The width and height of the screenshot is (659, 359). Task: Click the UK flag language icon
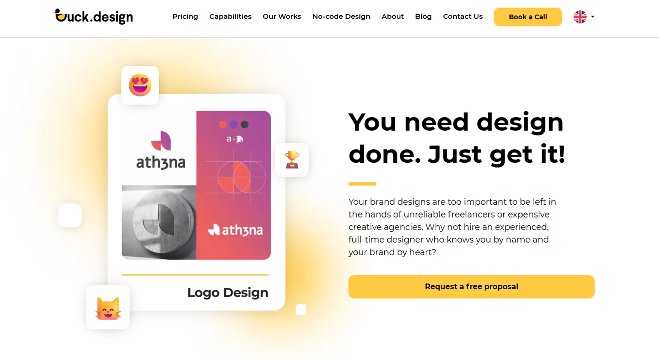pos(580,17)
